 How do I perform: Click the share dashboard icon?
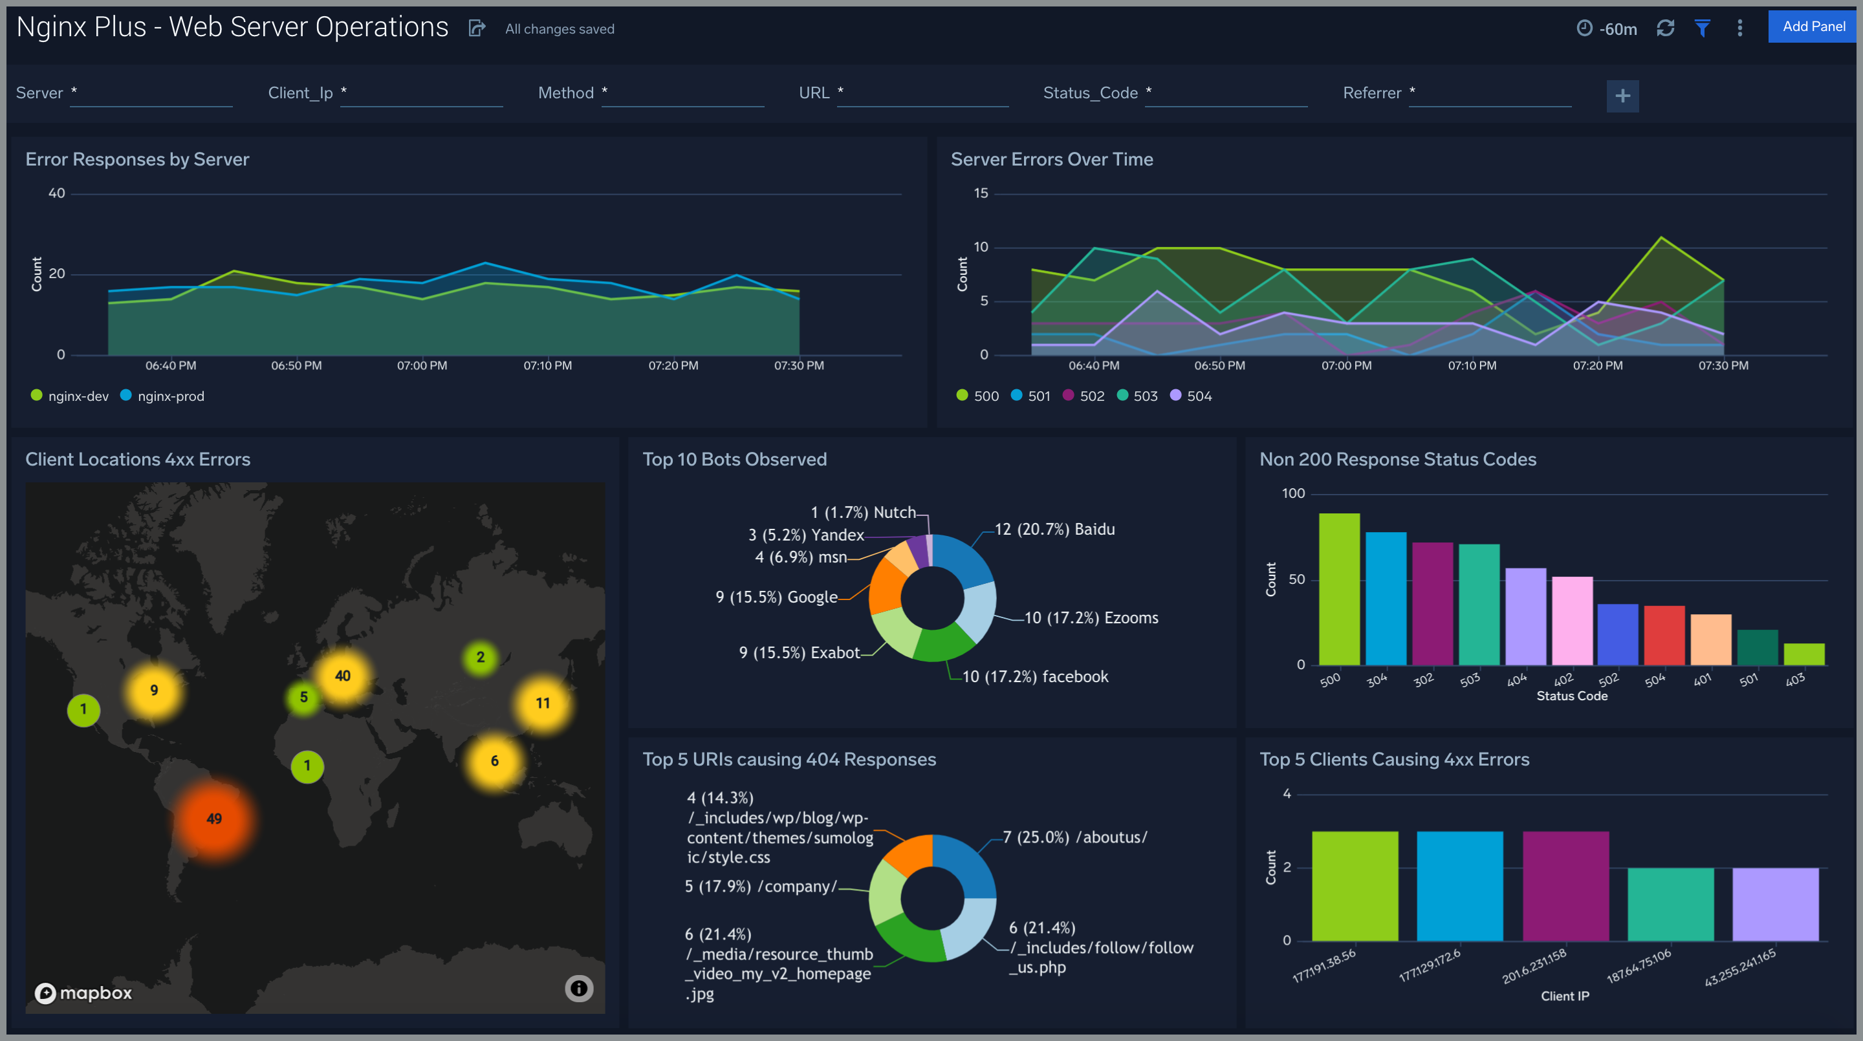477,28
